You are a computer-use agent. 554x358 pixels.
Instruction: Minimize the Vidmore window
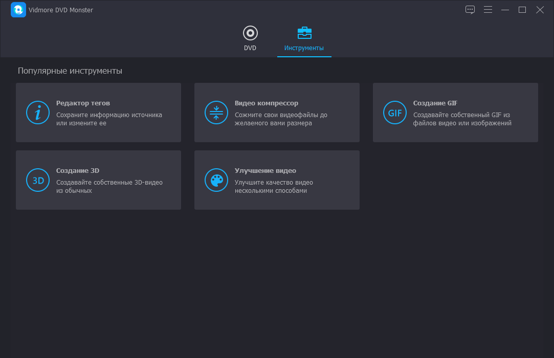[x=505, y=10]
